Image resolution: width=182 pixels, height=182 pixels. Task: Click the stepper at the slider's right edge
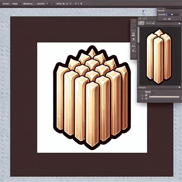tap(181, 15)
